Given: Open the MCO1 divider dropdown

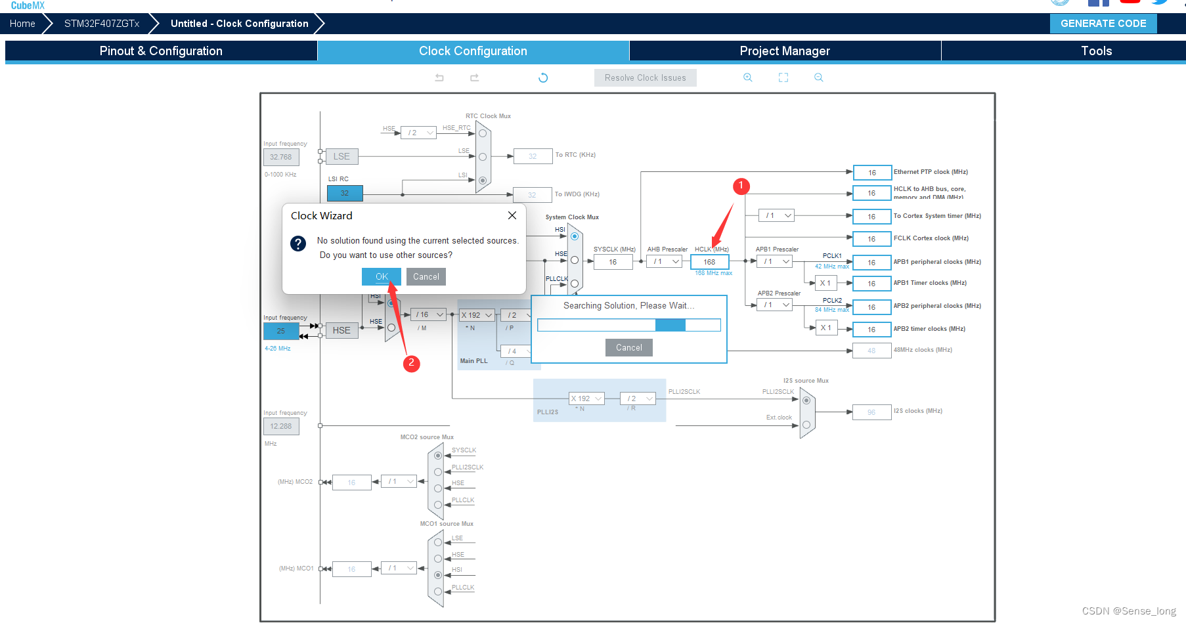Looking at the screenshot, I should (399, 568).
